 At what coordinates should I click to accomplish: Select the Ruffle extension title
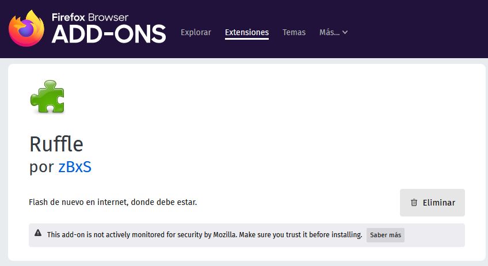tap(56, 144)
